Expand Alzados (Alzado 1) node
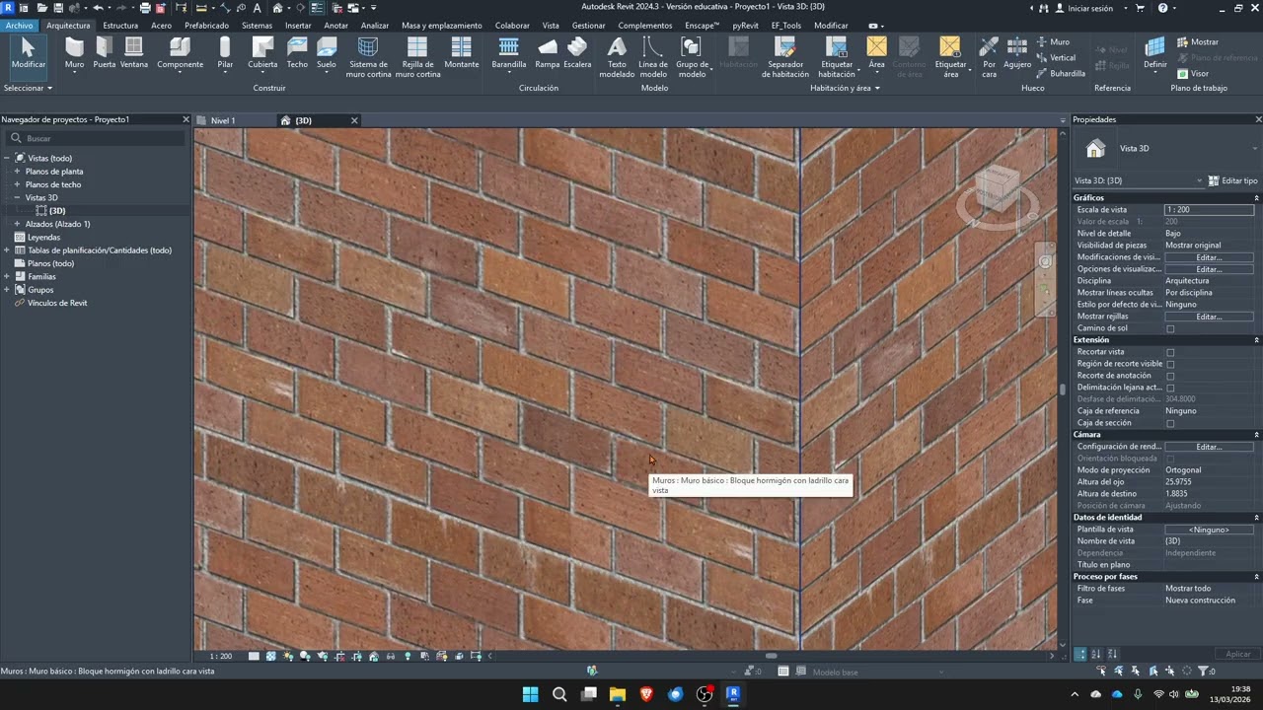1263x710 pixels. click(x=17, y=224)
